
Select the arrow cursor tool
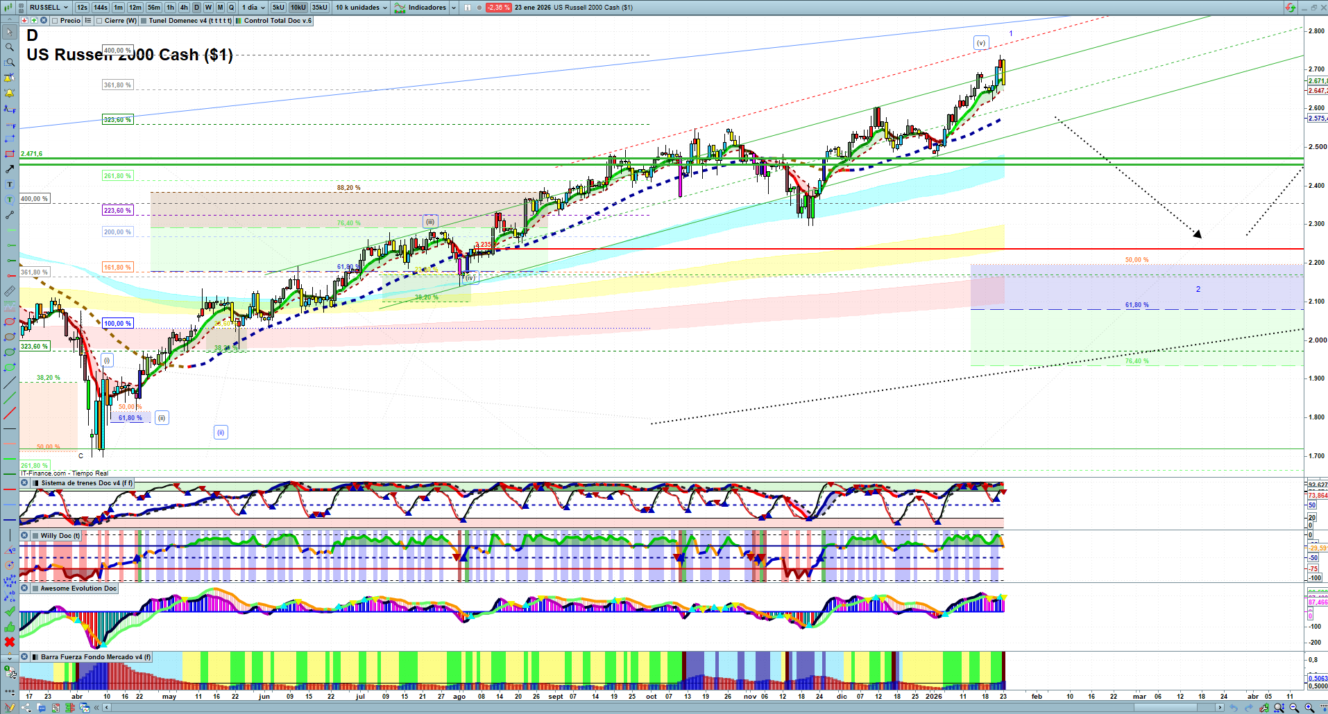point(10,32)
